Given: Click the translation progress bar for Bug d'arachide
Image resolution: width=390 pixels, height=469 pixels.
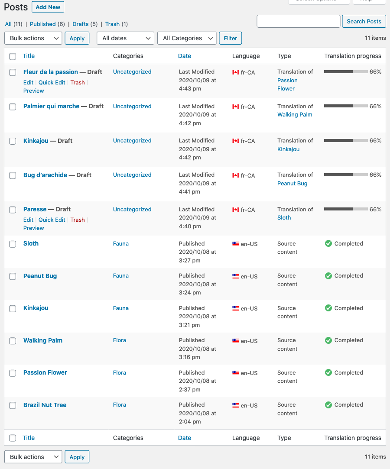Looking at the screenshot, I should (x=346, y=175).
